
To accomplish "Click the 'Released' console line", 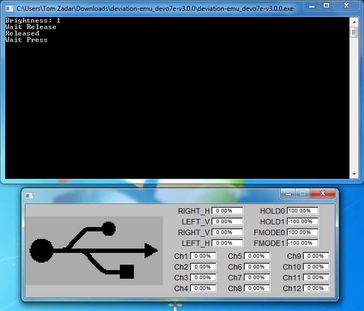I will [22, 33].
